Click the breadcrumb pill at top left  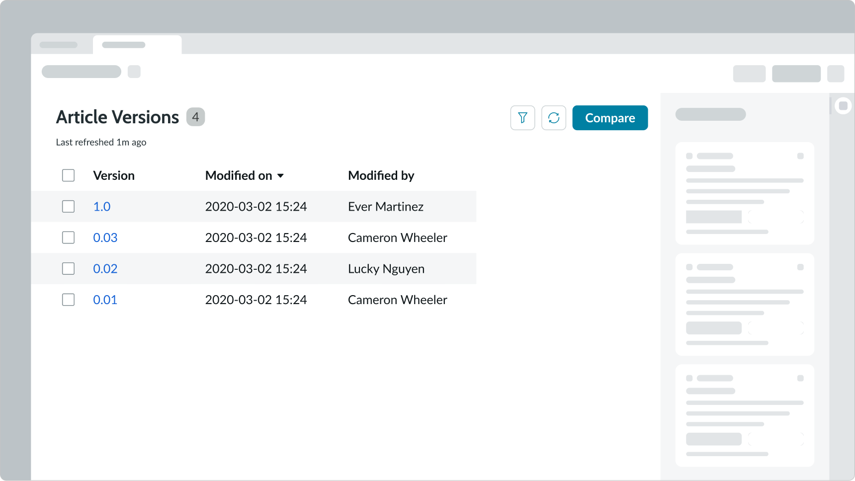tap(81, 72)
